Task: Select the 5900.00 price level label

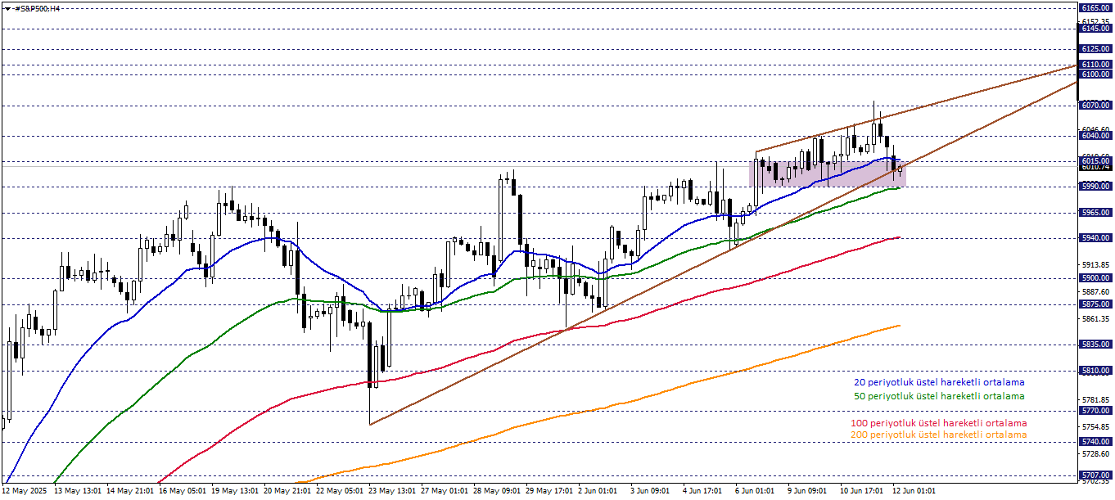Action: [1095, 278]
